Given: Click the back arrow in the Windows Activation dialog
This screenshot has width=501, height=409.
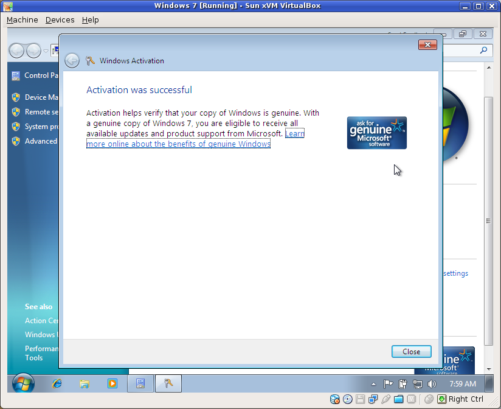Looking at the screenshot, I should [72, 60].
